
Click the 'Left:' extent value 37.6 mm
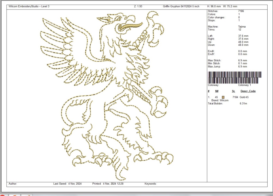(x=243, y=36)
